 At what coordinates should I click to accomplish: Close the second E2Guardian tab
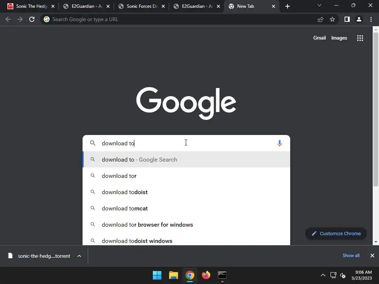coord(218,6)
